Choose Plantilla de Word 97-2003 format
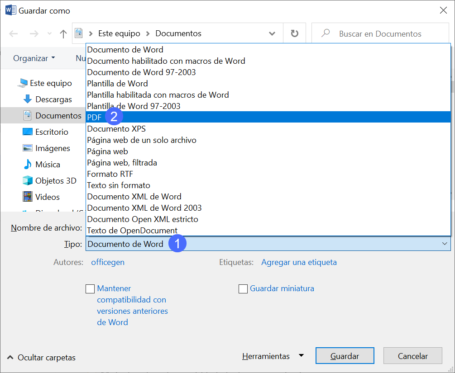Viewport: 455px width, 373px height. point(268,106)
